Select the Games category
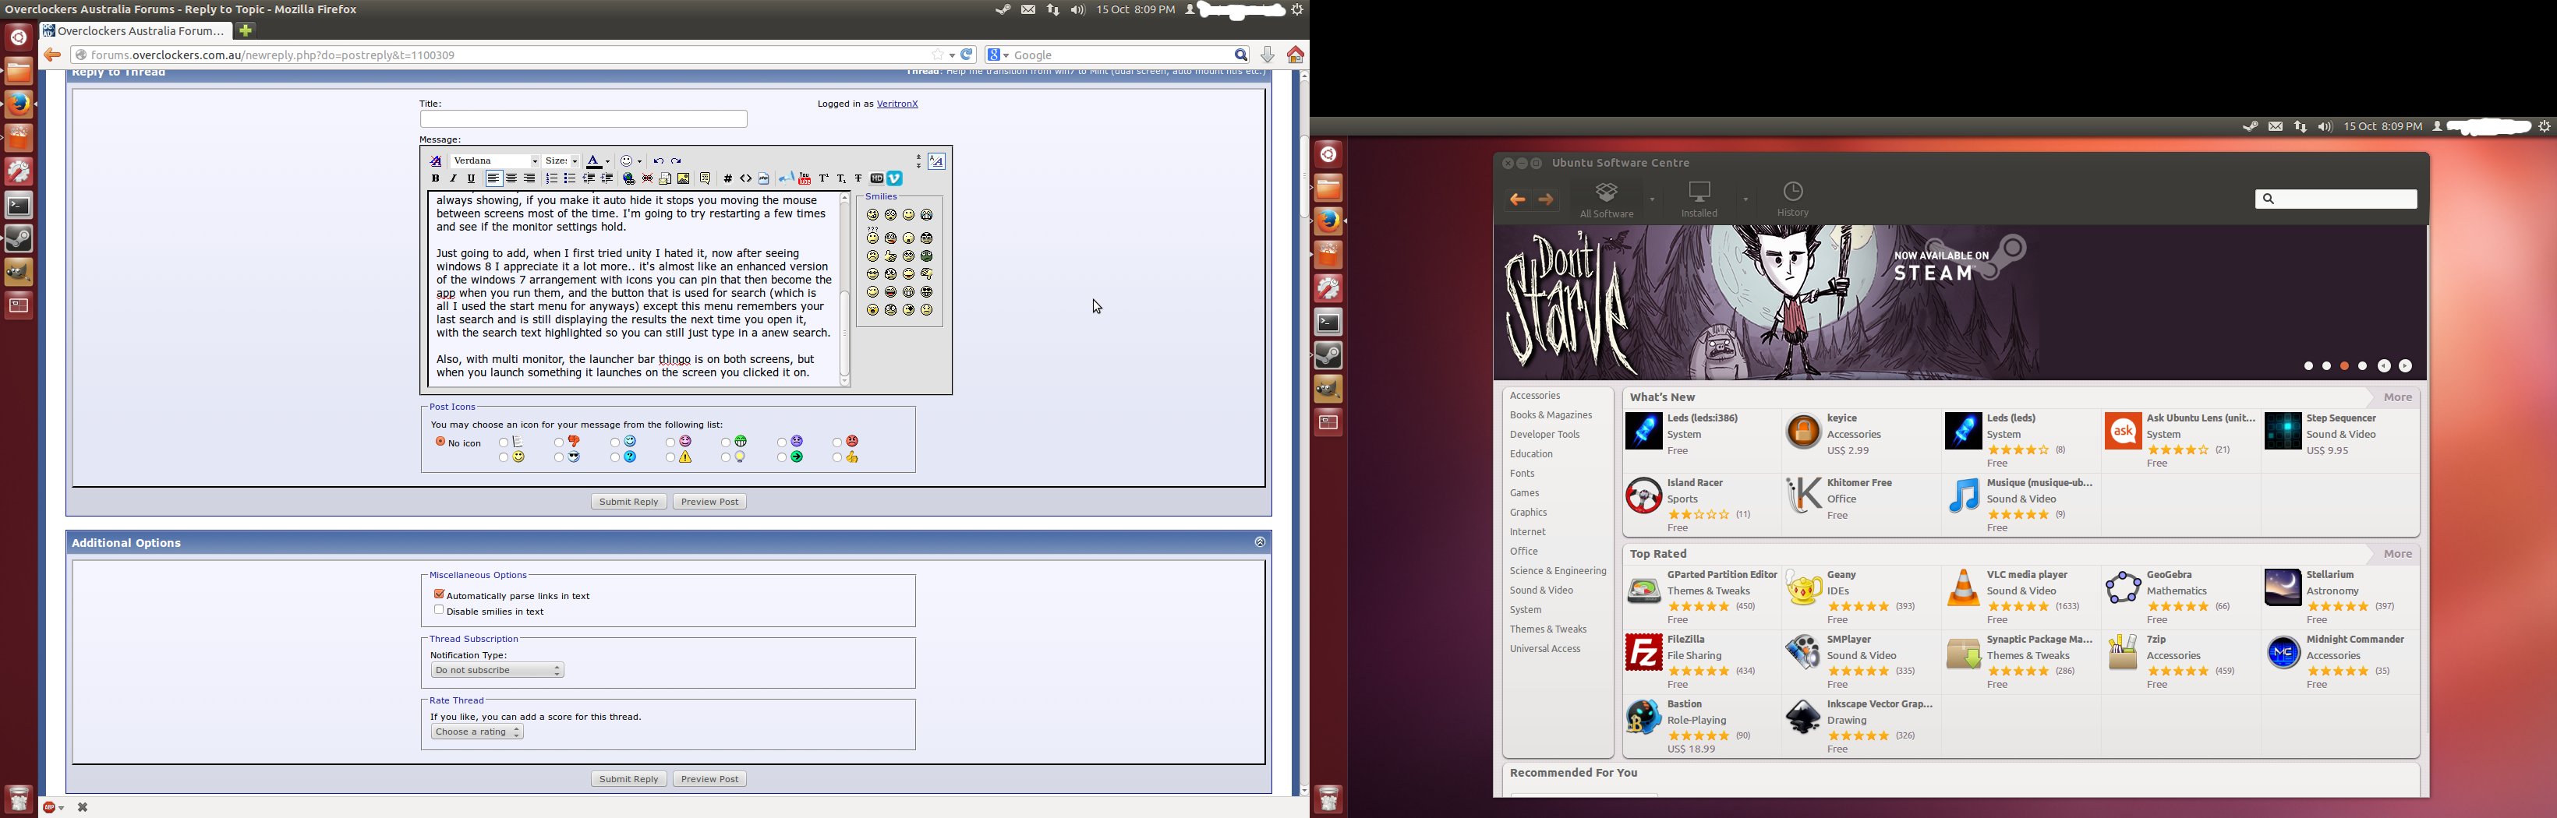 1525,494
